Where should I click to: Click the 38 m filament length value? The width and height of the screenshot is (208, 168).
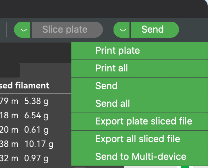(x=9, y=145)
